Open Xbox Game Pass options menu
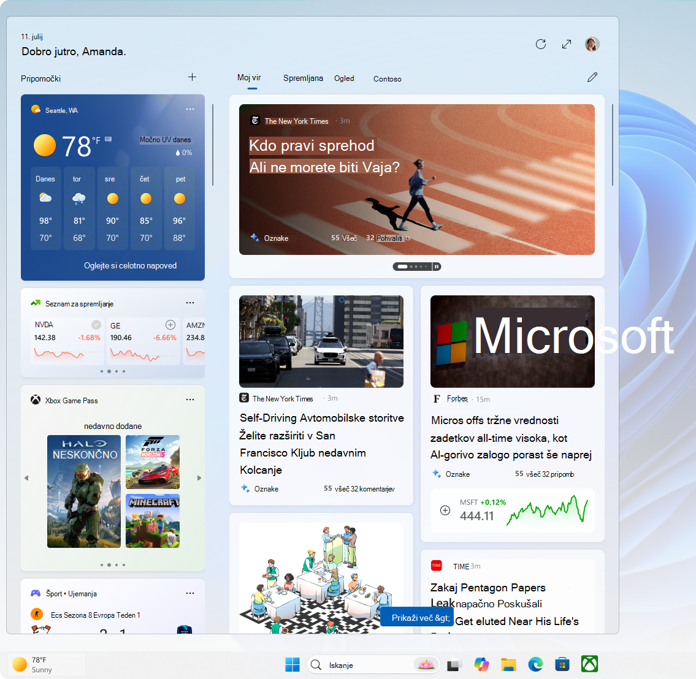The width and height of the screenshot is (696, 679). click(x=190, y=400)
